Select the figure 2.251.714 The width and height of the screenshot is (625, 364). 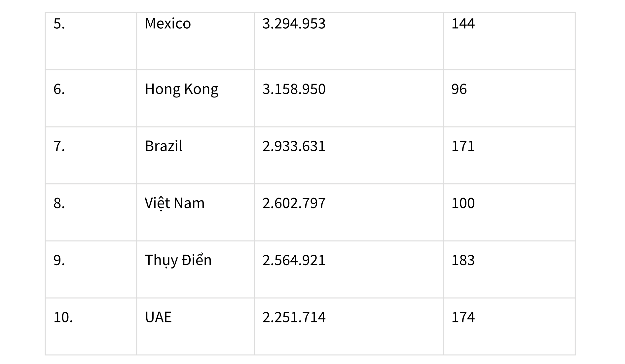click(294, 317)
